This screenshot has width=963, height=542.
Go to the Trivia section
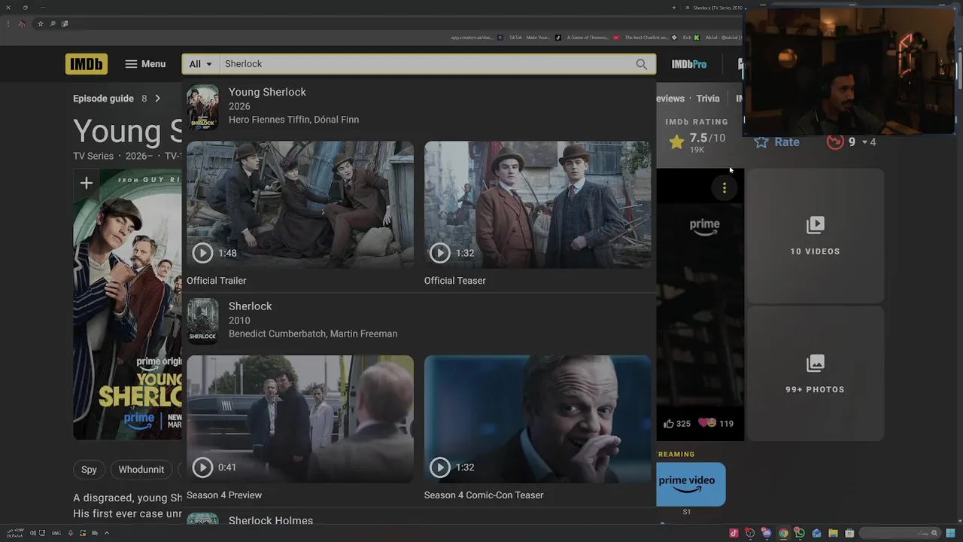708,99
